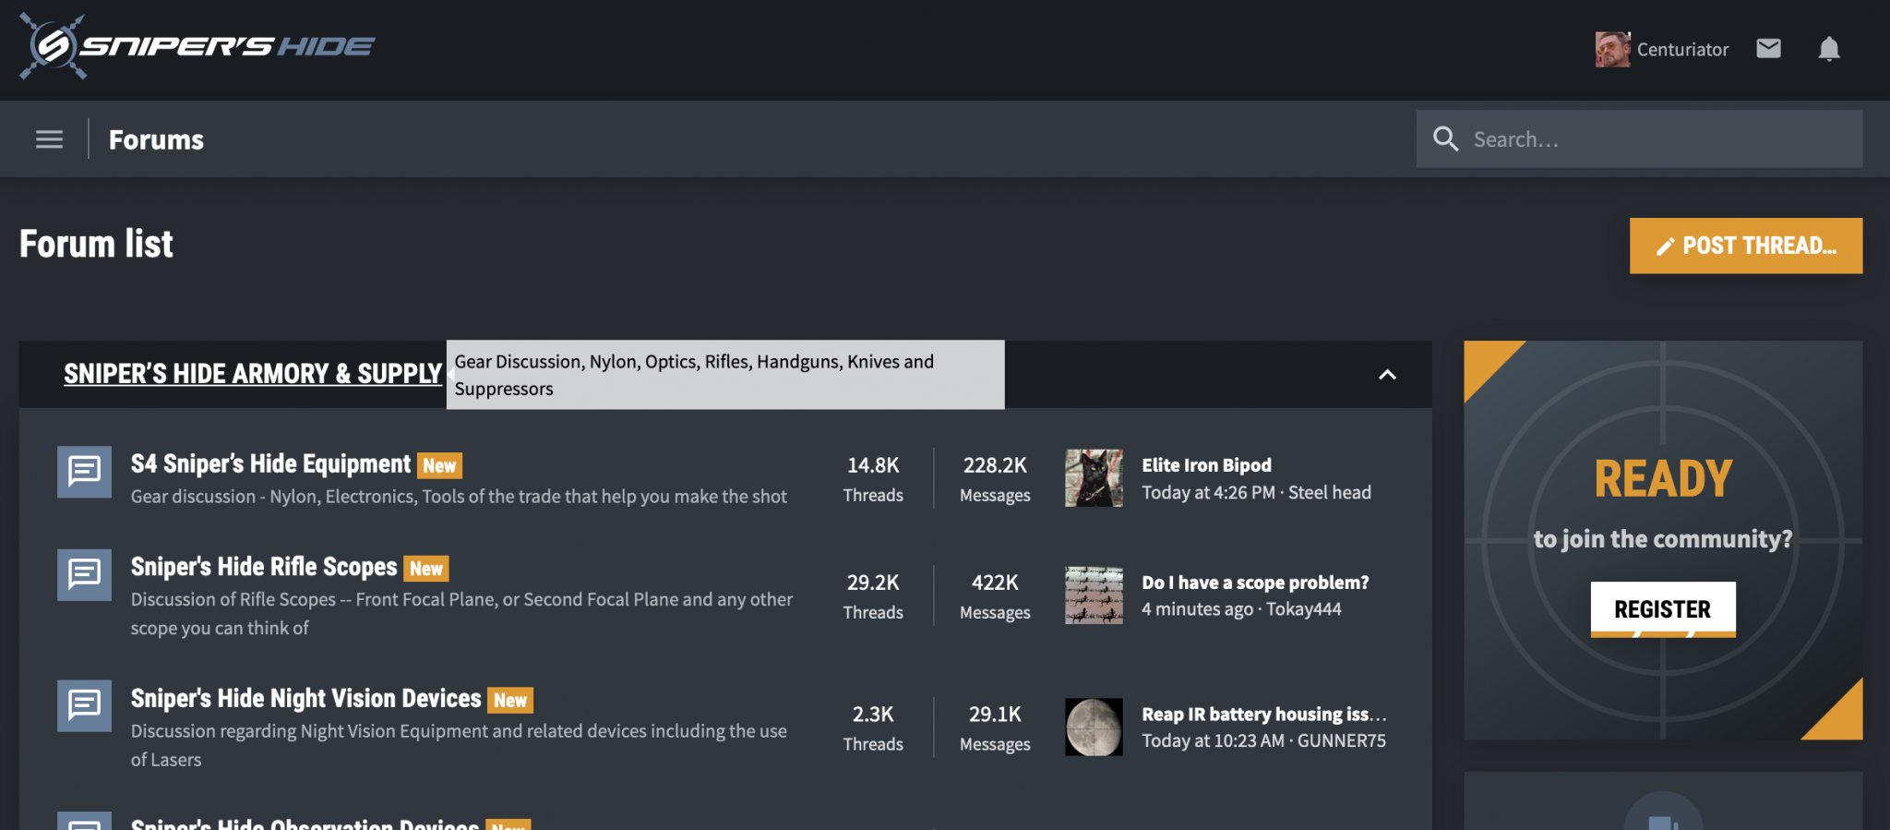The width and height of the screenshot is (1890, 830).
Task: Open Sniper's Hide Rifle Scopes forum
Action: tap(264, 567)
